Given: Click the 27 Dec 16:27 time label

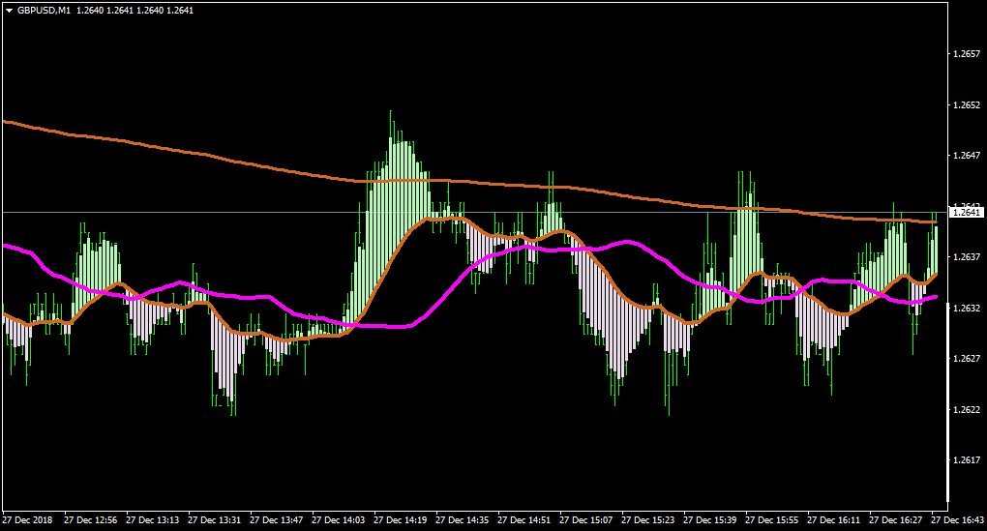Looking at the screenshot, I should point(896,520).
